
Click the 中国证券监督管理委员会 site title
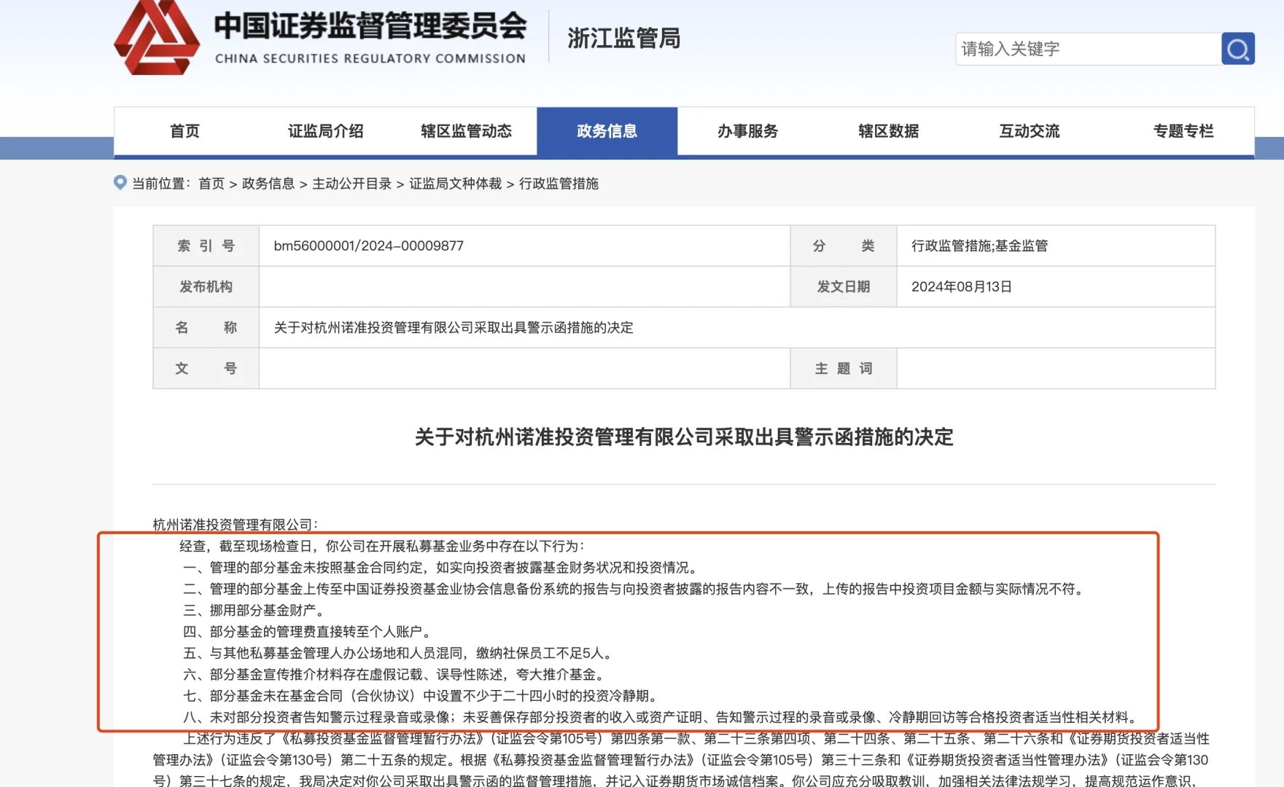pos(370,26)
